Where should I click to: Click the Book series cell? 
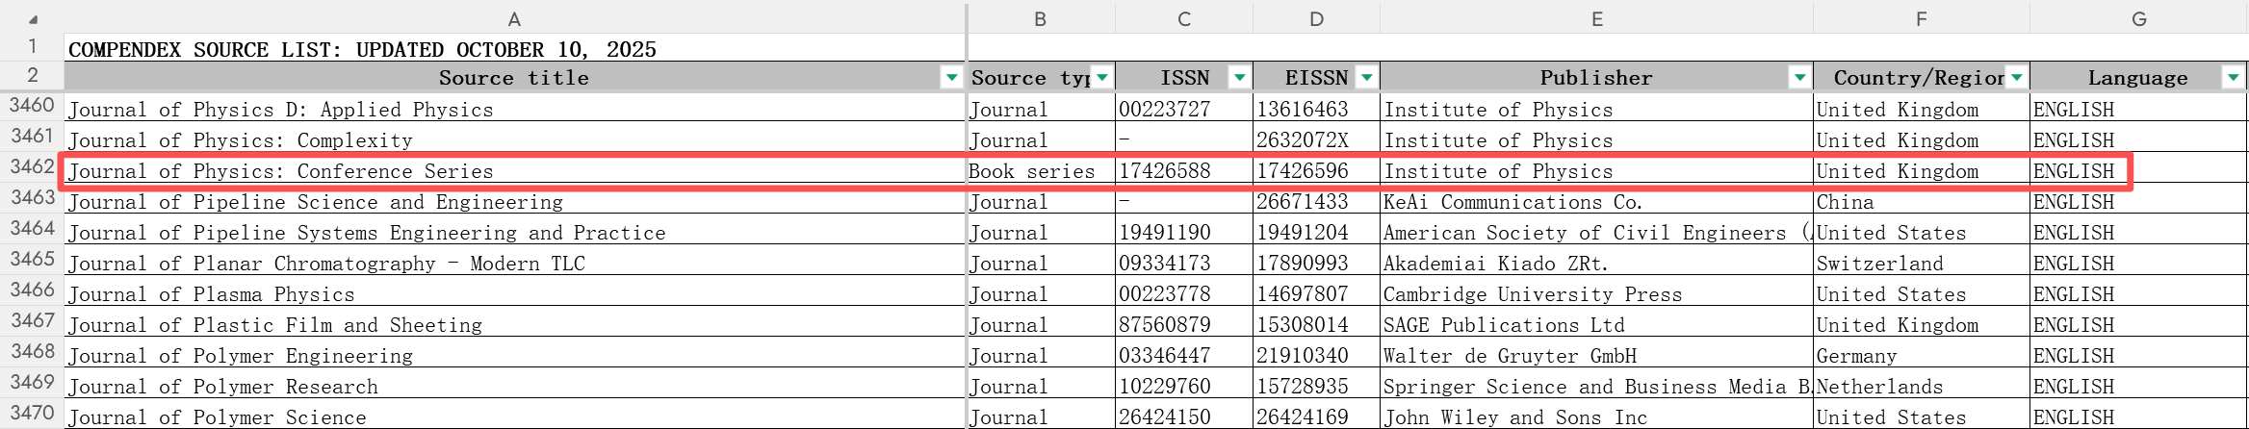pyautogui.click(x=1032, y=171)
